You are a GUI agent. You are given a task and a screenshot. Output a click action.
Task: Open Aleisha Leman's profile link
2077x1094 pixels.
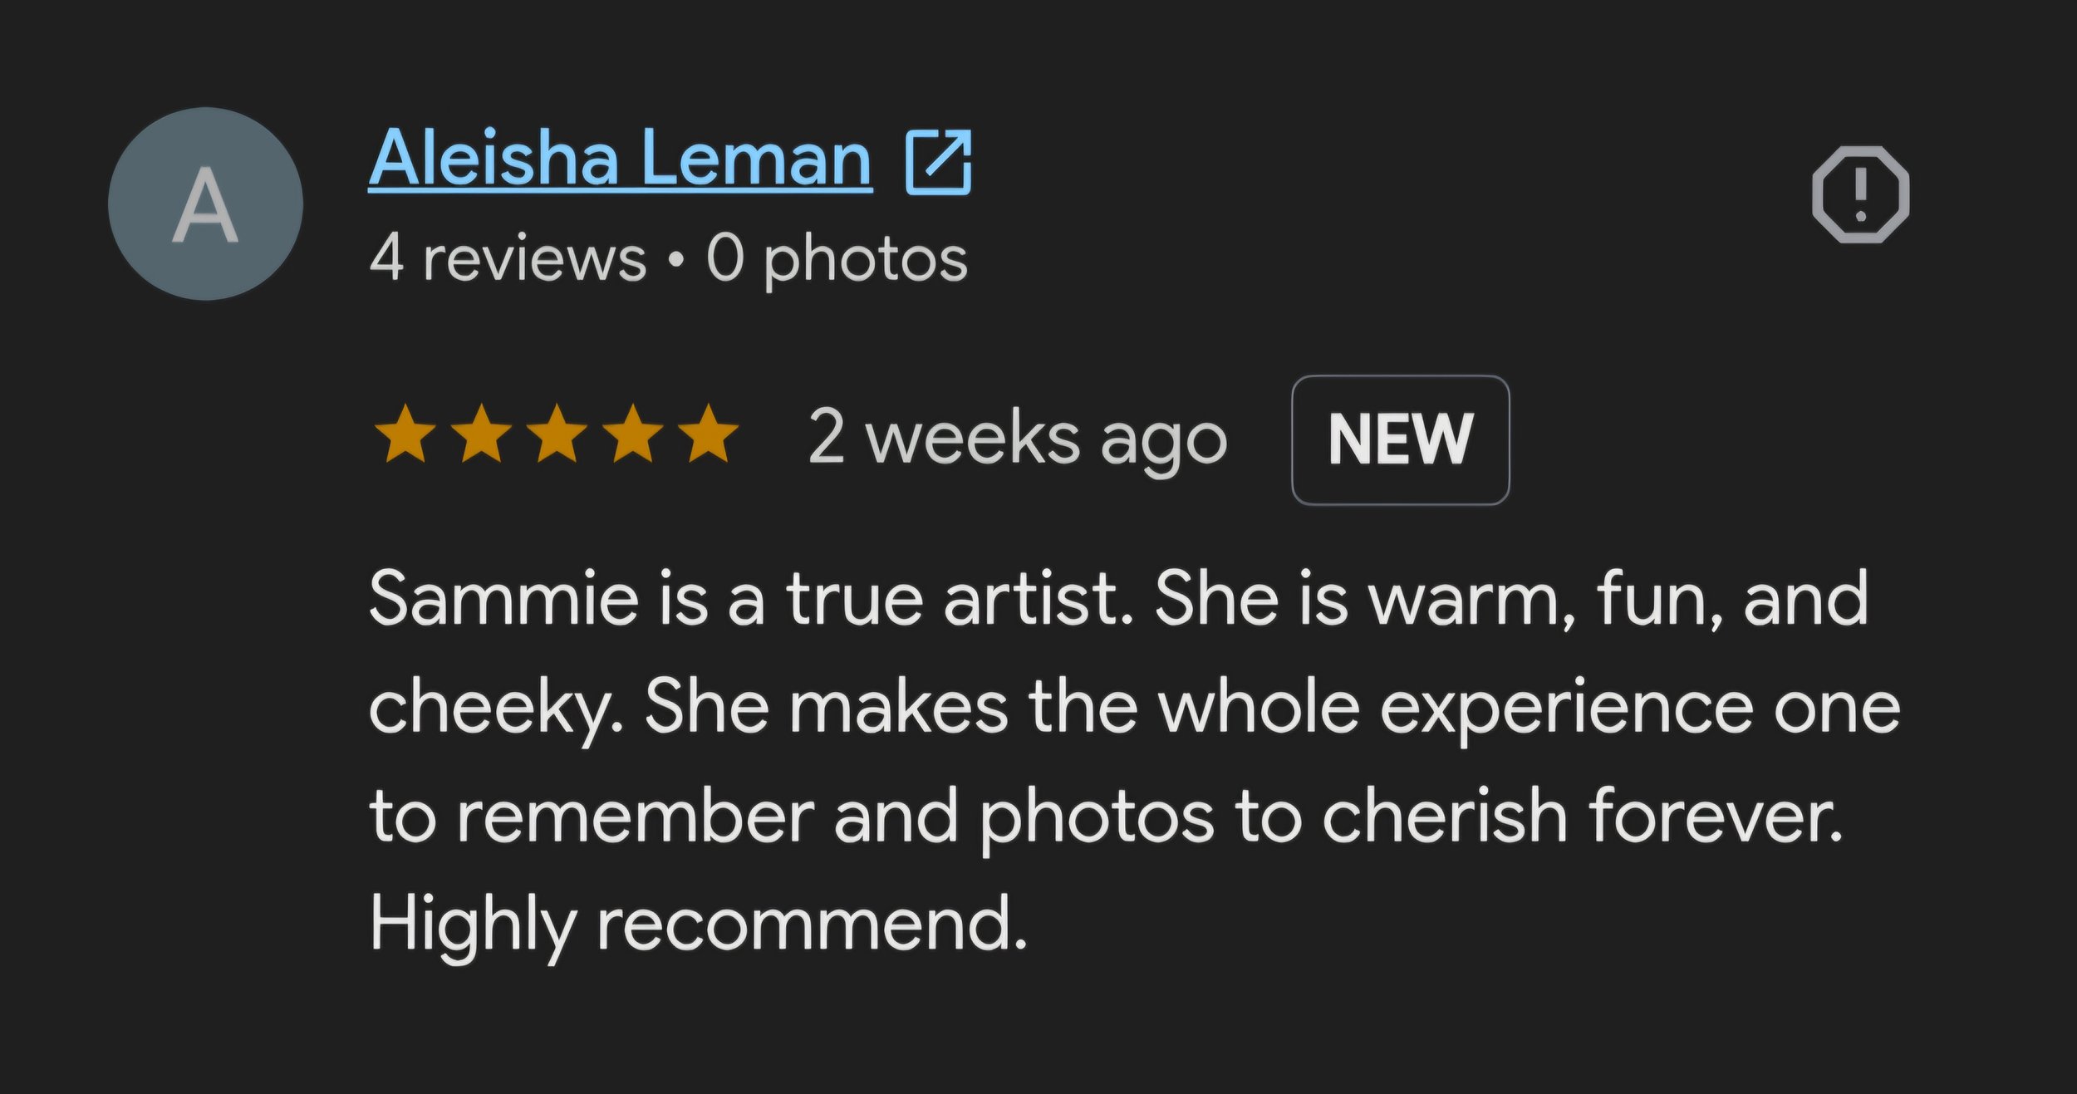[x=621, y=158]
